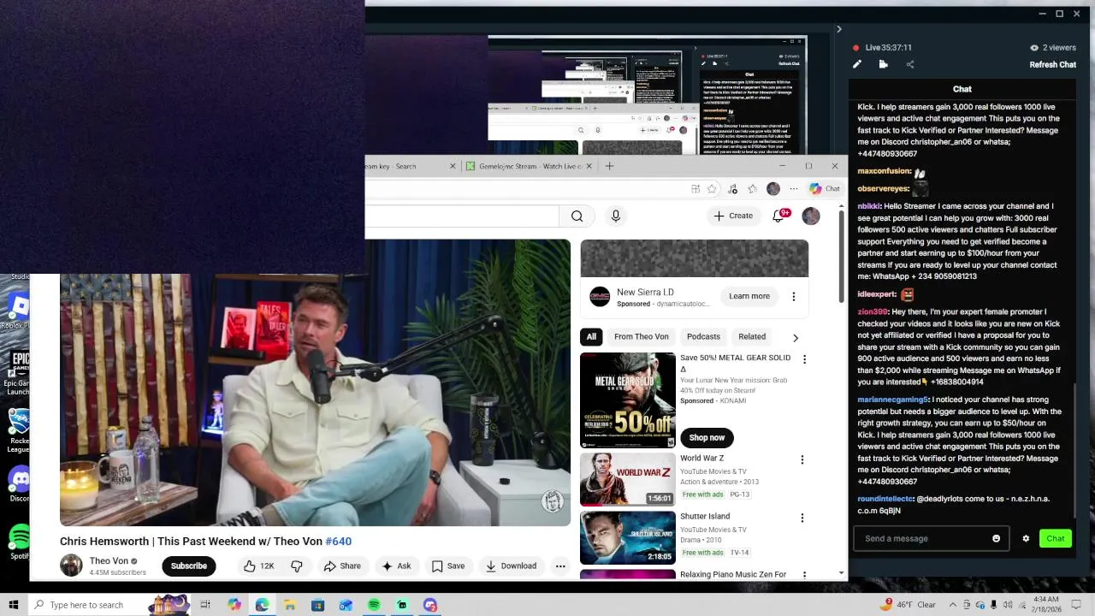Open Copilot Chat in Edge toolbar
This screenshot has width=1095, height=616.
825,189
